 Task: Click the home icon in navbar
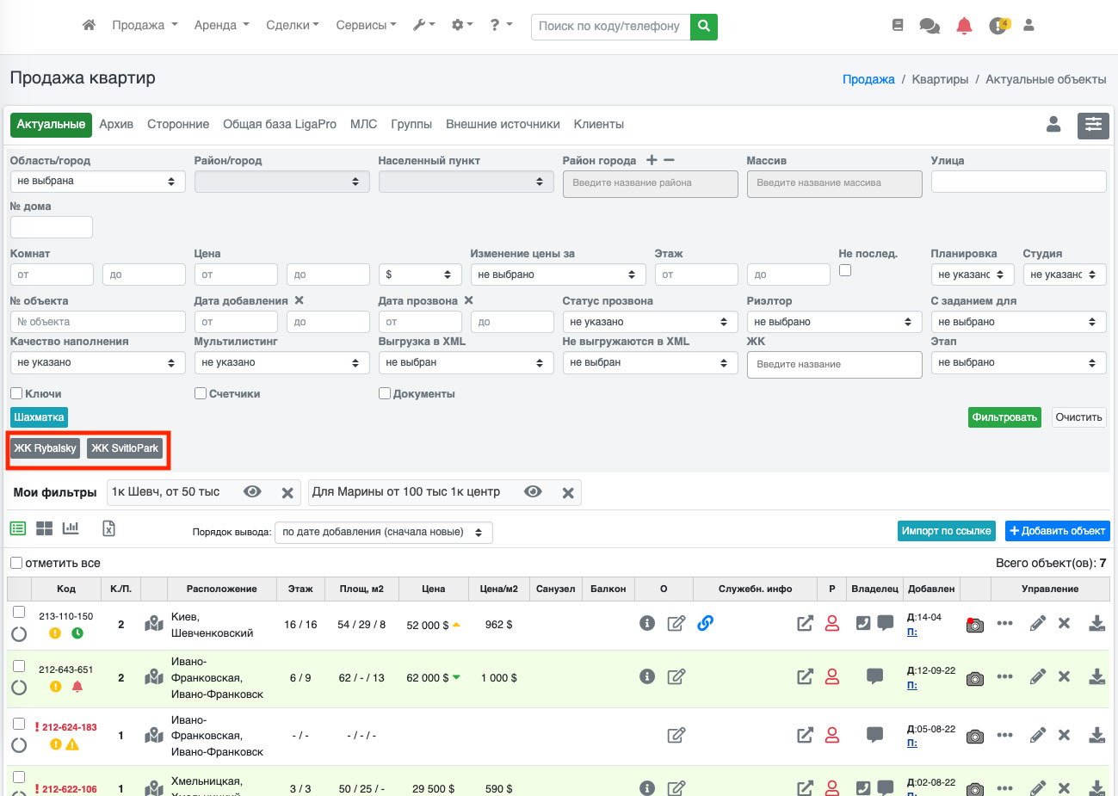(89, 25)
